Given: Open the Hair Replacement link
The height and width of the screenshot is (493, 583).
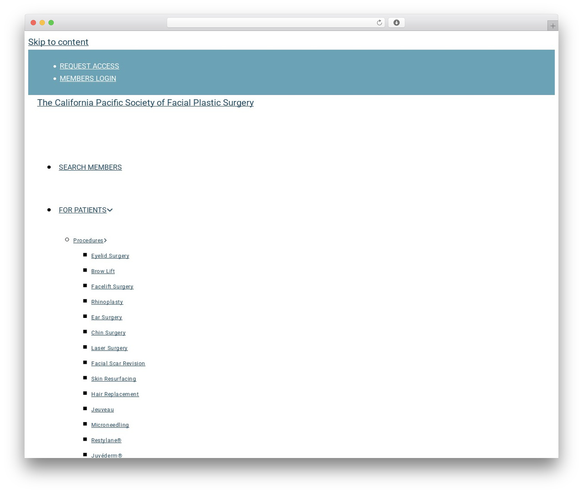Looking at the screenshot, I should tap(115, 394).
